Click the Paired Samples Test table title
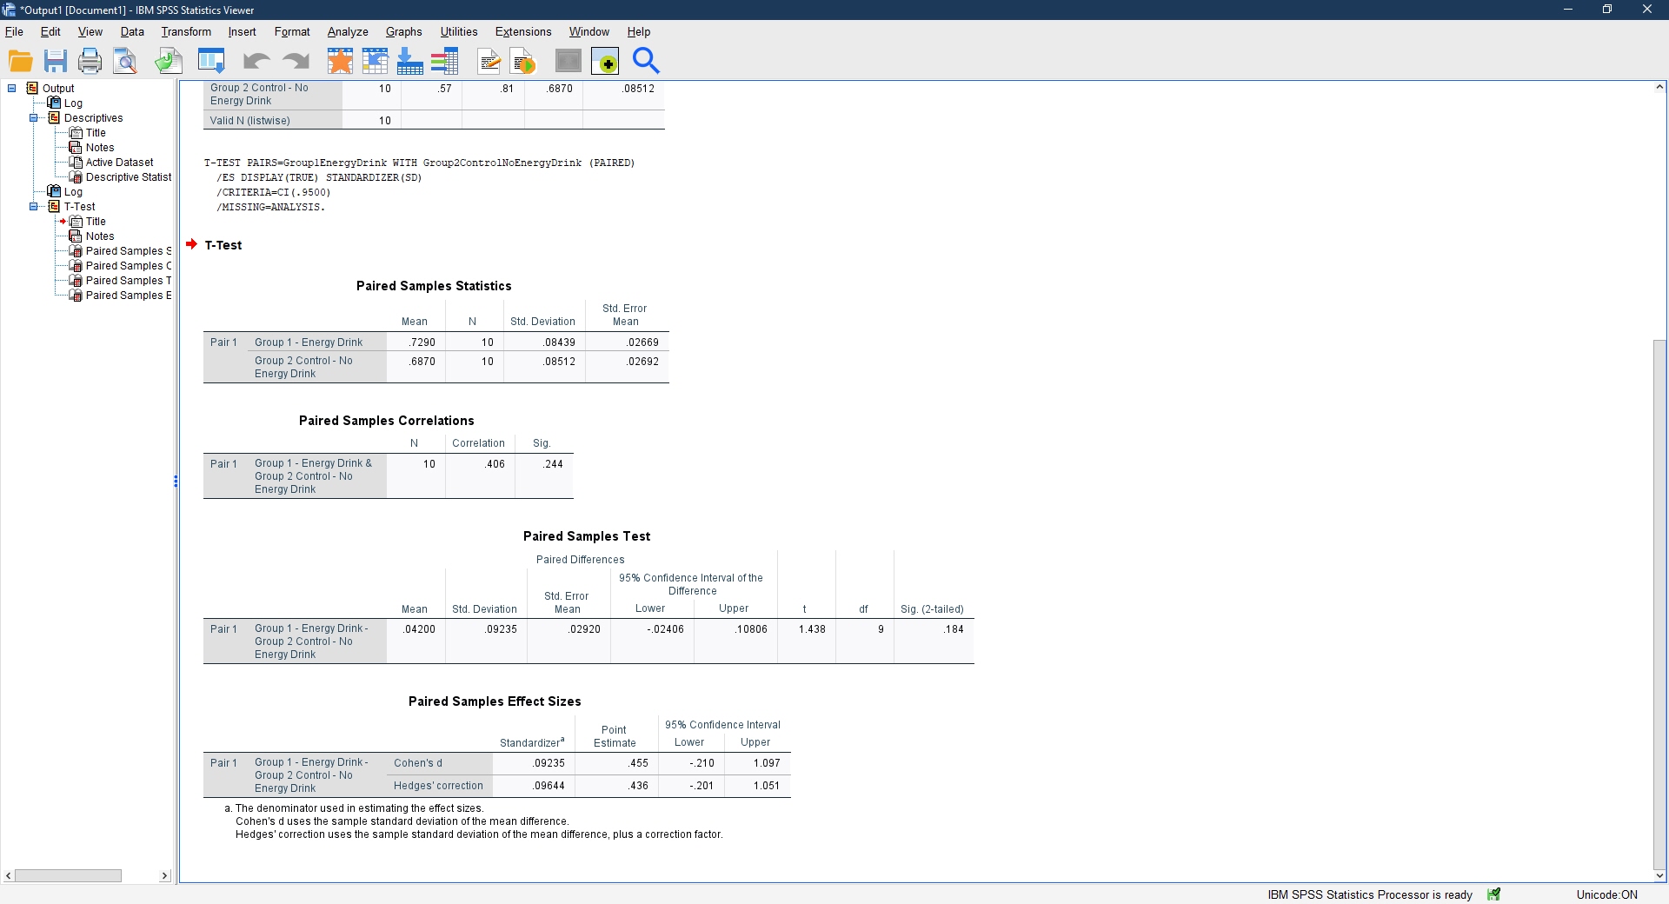1669x904 pixels. tap(587, 536)
